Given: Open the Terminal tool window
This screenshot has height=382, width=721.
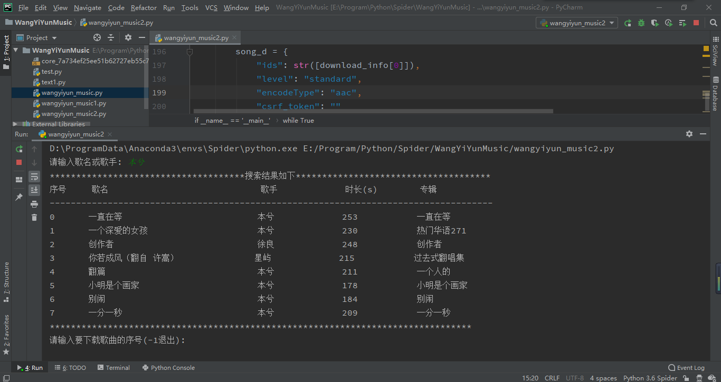Looking at the screenshot, I should coord(113,368).
